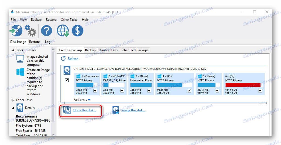281x145 pixels.
Task: Click the 98.36 GB used size text
Action: [163, 89]
